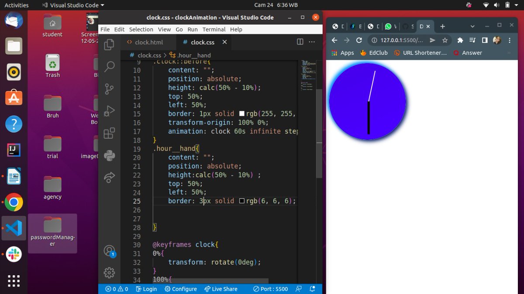The image size is (524, 294).
Task: Open the Search view in sidebar
Action: (x=109, y=67)
